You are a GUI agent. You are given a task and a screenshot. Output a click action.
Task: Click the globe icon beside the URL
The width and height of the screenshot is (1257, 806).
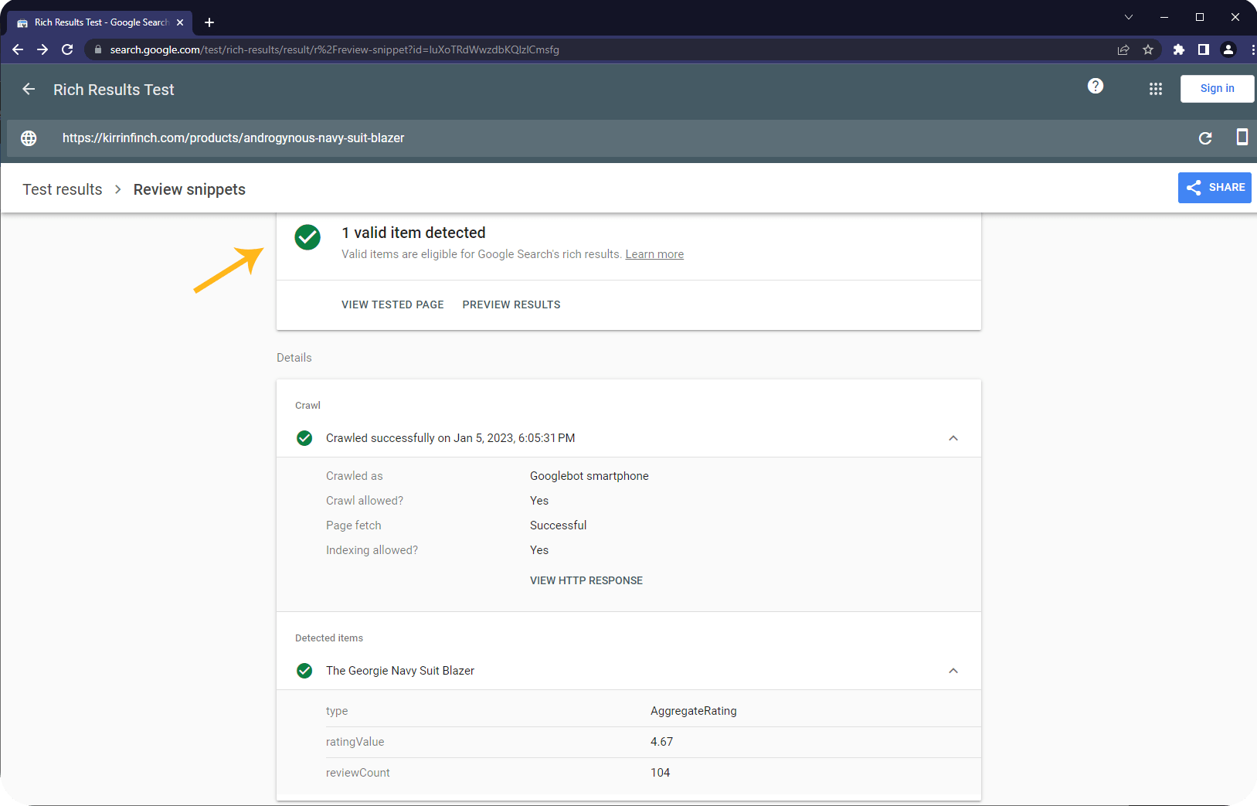[29, 138]
